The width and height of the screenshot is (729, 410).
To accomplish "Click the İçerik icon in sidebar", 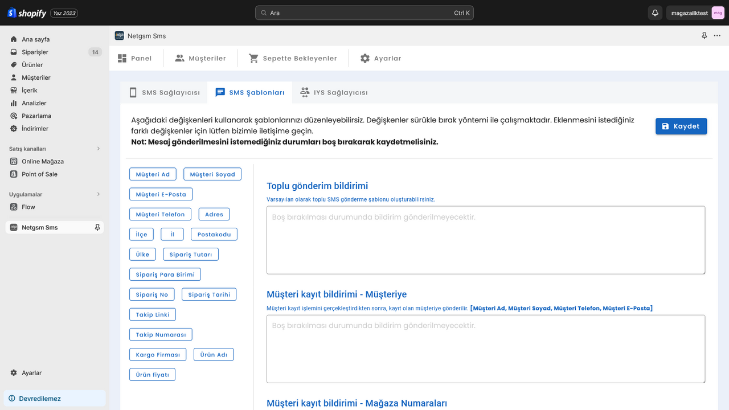I will tap(14, 90).
